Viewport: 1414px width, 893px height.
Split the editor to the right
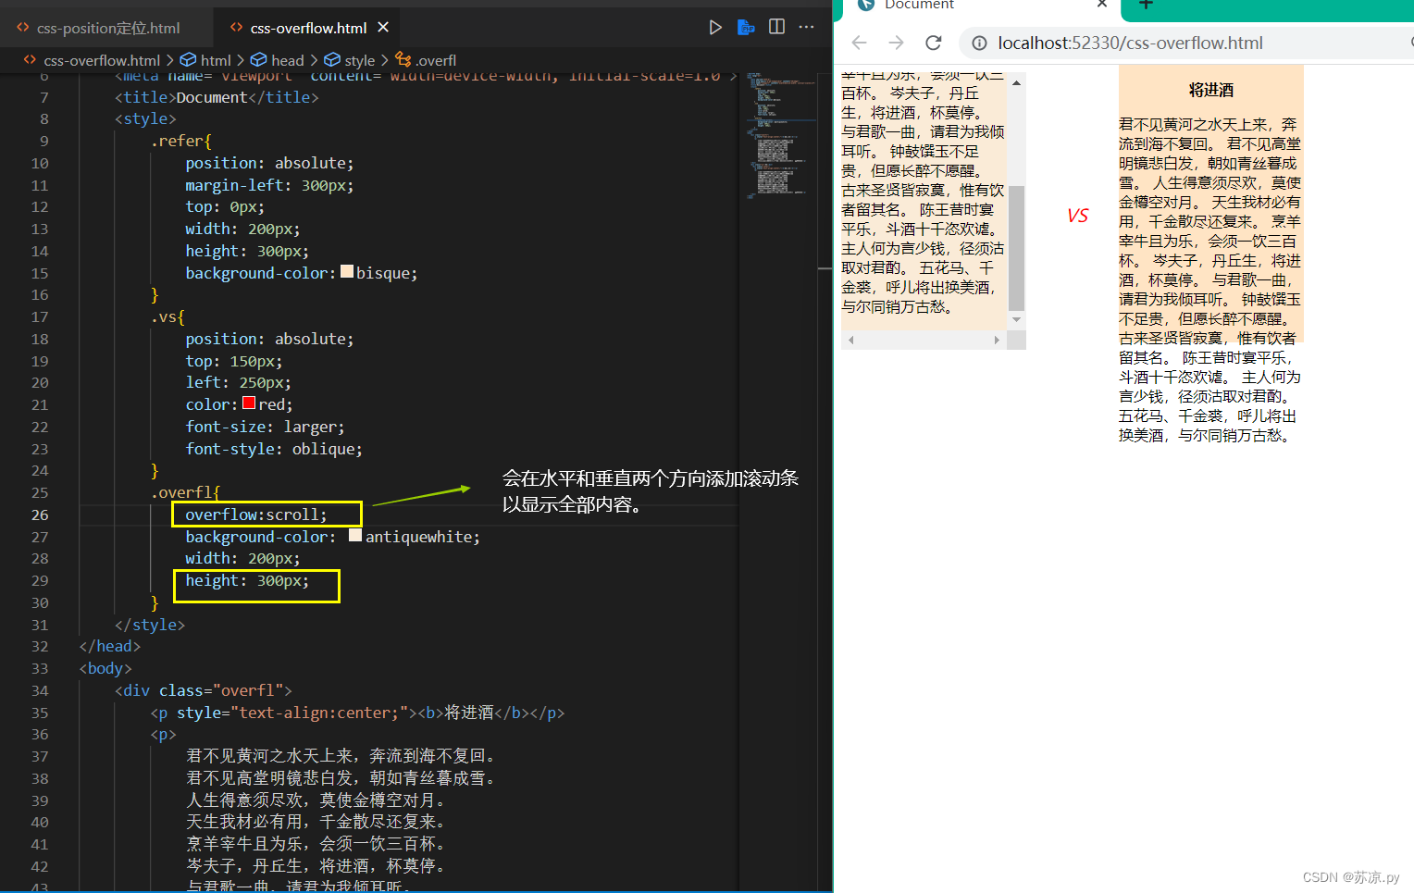[776, 27]
